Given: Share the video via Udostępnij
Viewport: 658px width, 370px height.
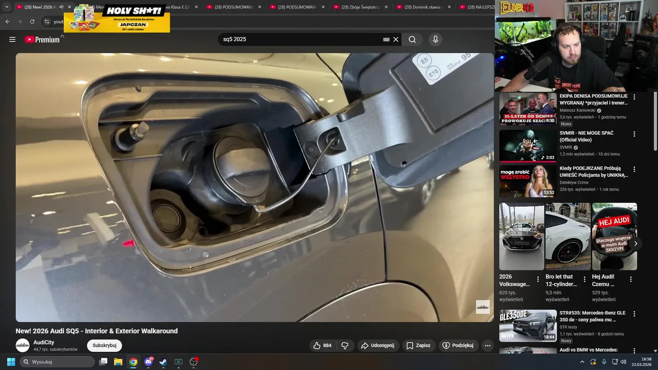Looking at the screenshot, I should point(378,345).
